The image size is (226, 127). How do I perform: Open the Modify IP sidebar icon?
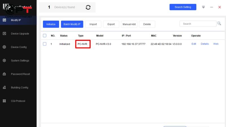4,20
